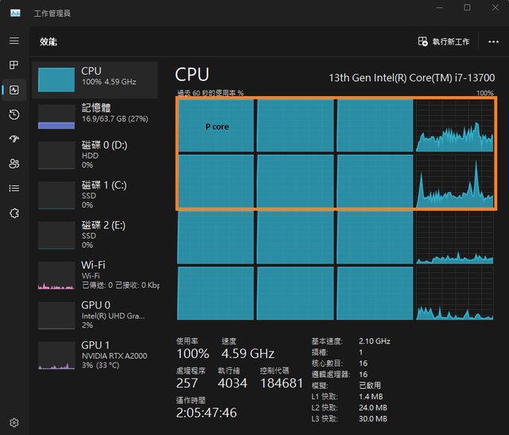
Task: Select CPU in the resource list
Action: [95, 79]
